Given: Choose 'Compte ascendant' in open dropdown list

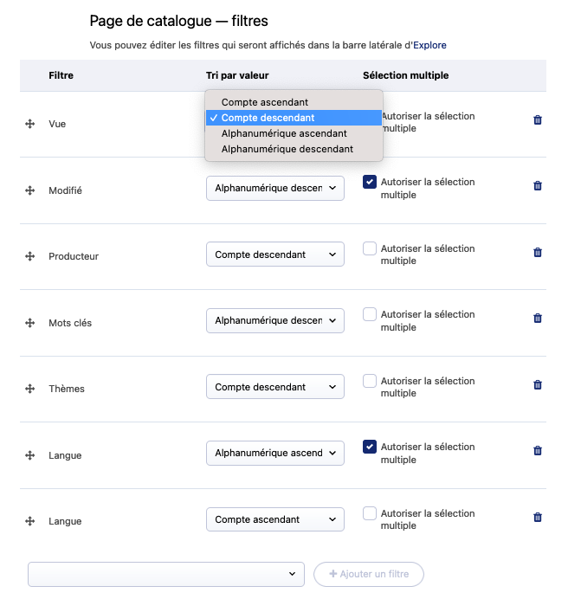Looking at the screenshot, I should (x=265, y=102).
